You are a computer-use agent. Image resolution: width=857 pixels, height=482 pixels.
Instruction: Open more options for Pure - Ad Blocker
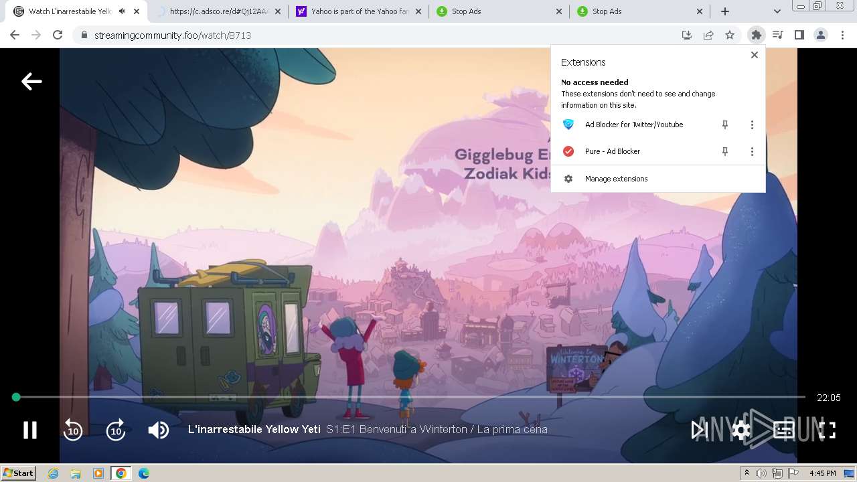752,151
